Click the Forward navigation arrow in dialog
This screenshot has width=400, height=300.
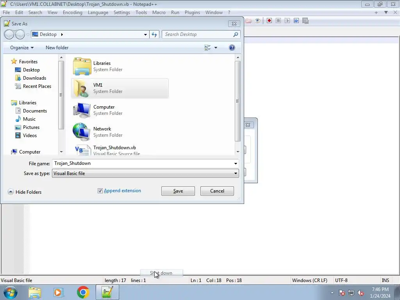pos(20,34)
